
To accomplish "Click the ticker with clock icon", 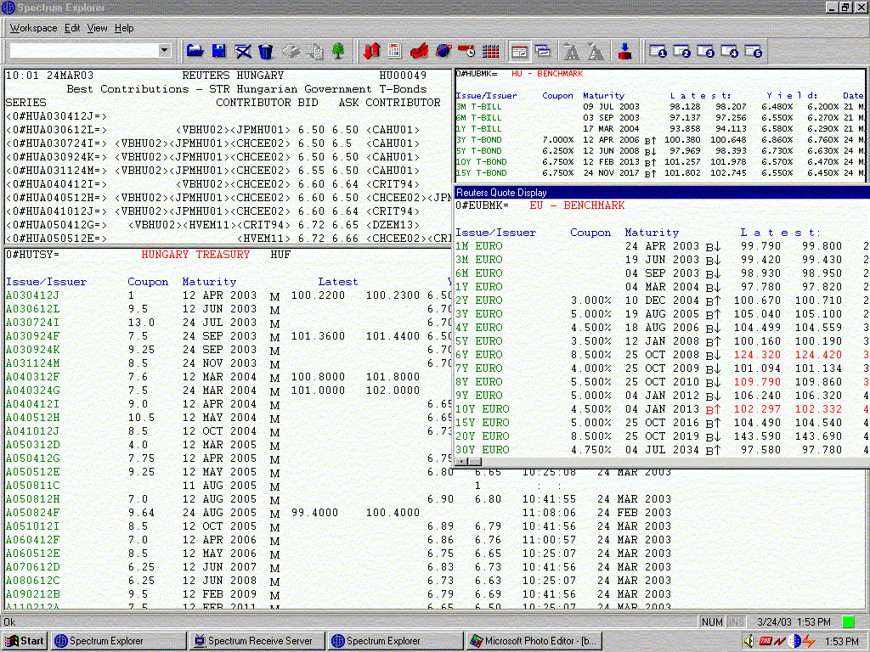I will 466,51.
